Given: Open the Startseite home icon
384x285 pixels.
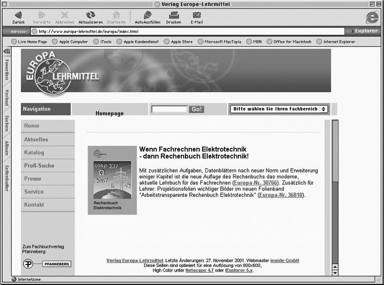Looking at the screenshot, I should tap(116, 17).
